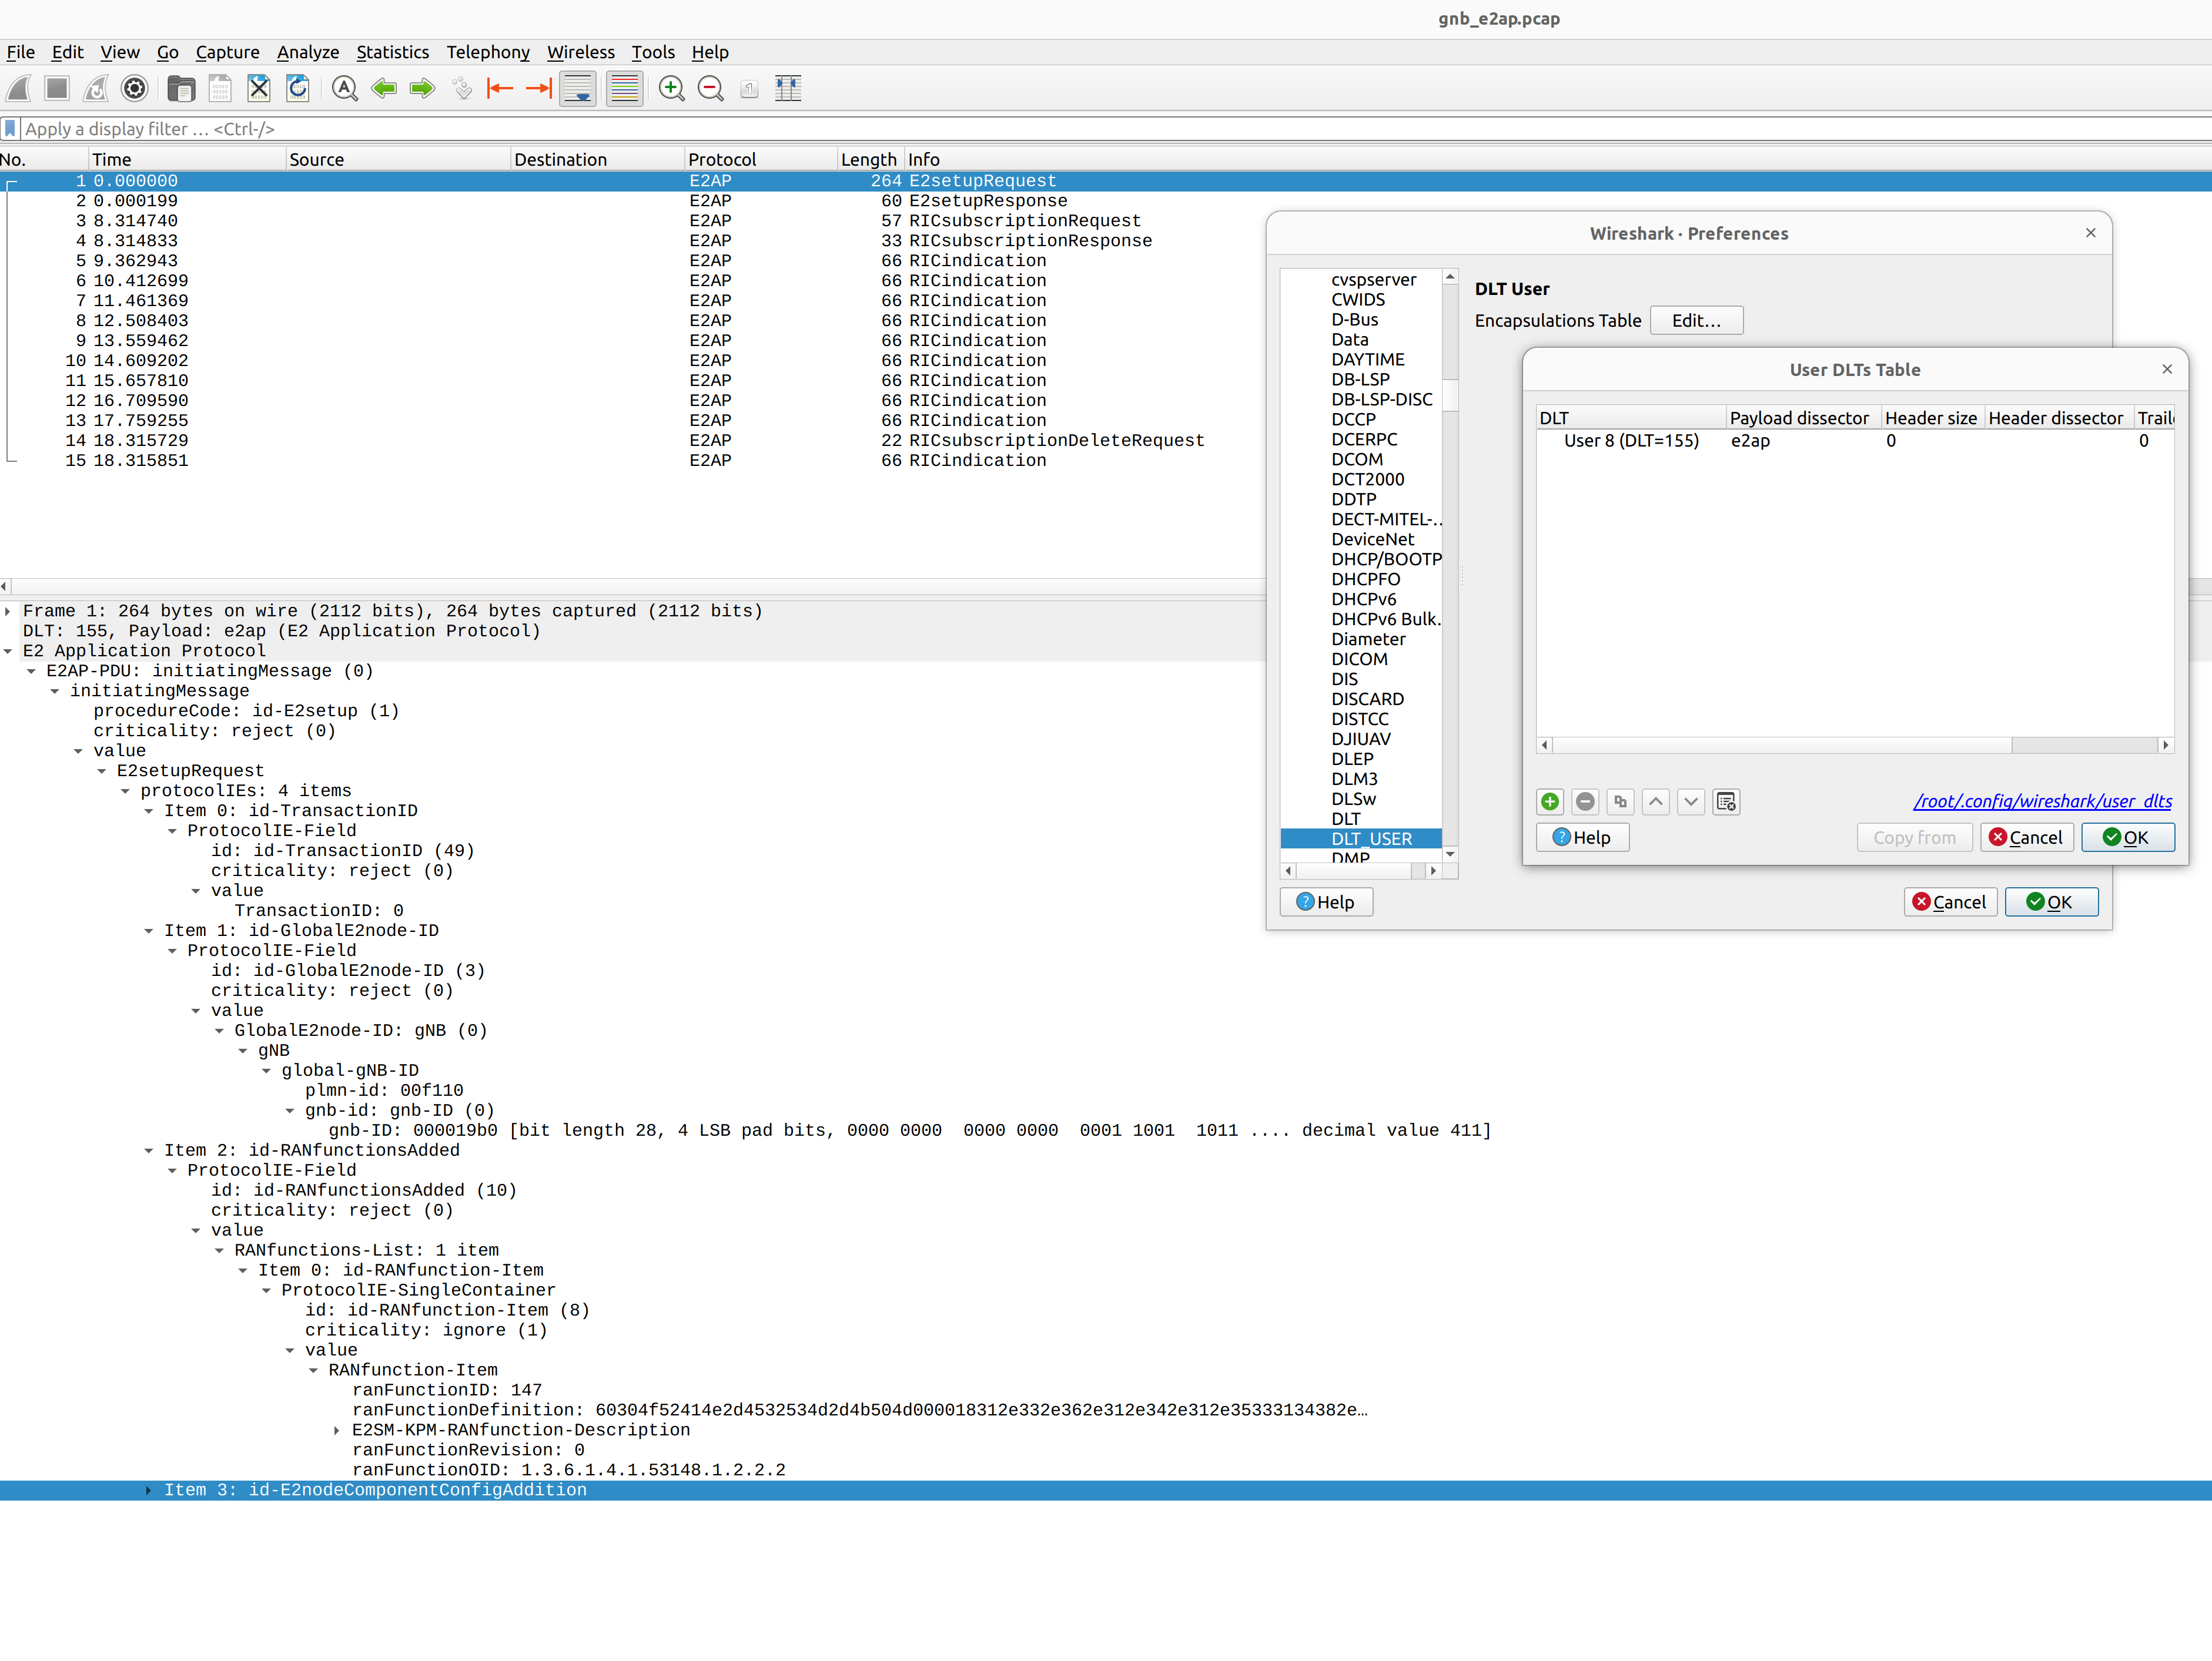
Task: Toggle auto-scroll during live capture
Action: coord(578,89)
